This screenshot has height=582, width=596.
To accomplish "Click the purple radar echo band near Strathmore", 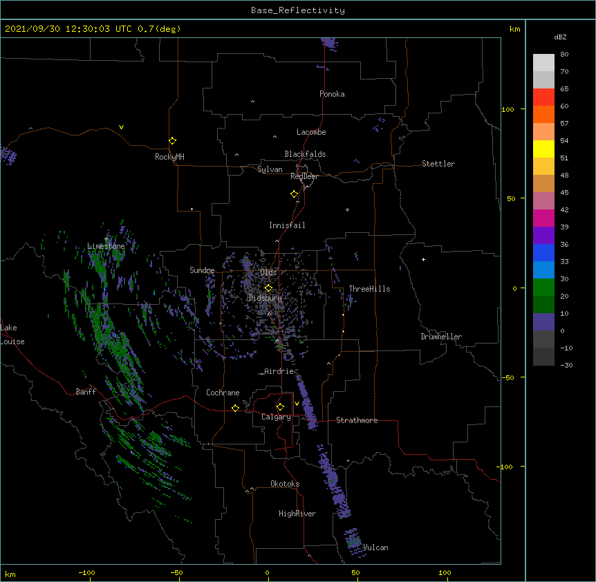I will pos(307,403).
